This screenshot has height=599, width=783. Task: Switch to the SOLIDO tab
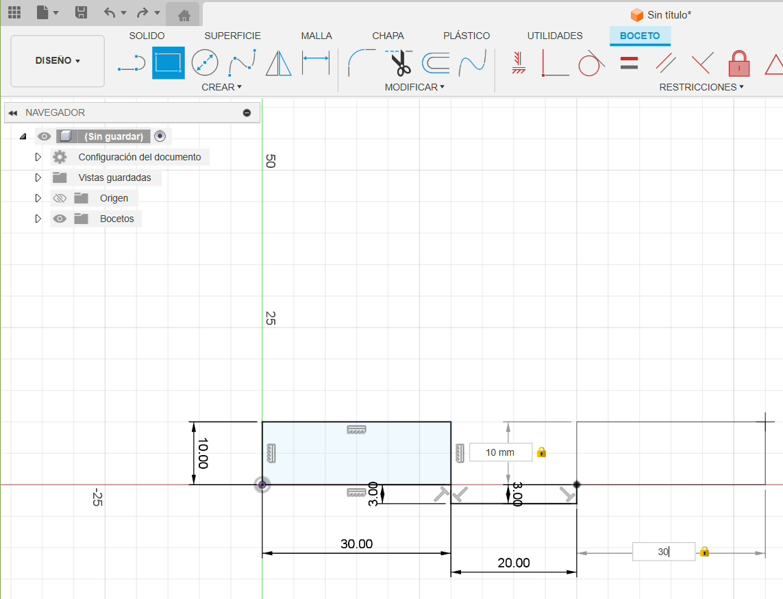click(x=147, y=36)
